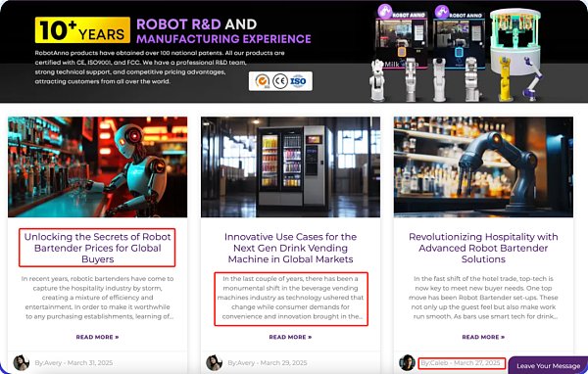588x374 pixels.
Task: Click 'By:Avery - March 31, 2025' text
Action: 73,363
